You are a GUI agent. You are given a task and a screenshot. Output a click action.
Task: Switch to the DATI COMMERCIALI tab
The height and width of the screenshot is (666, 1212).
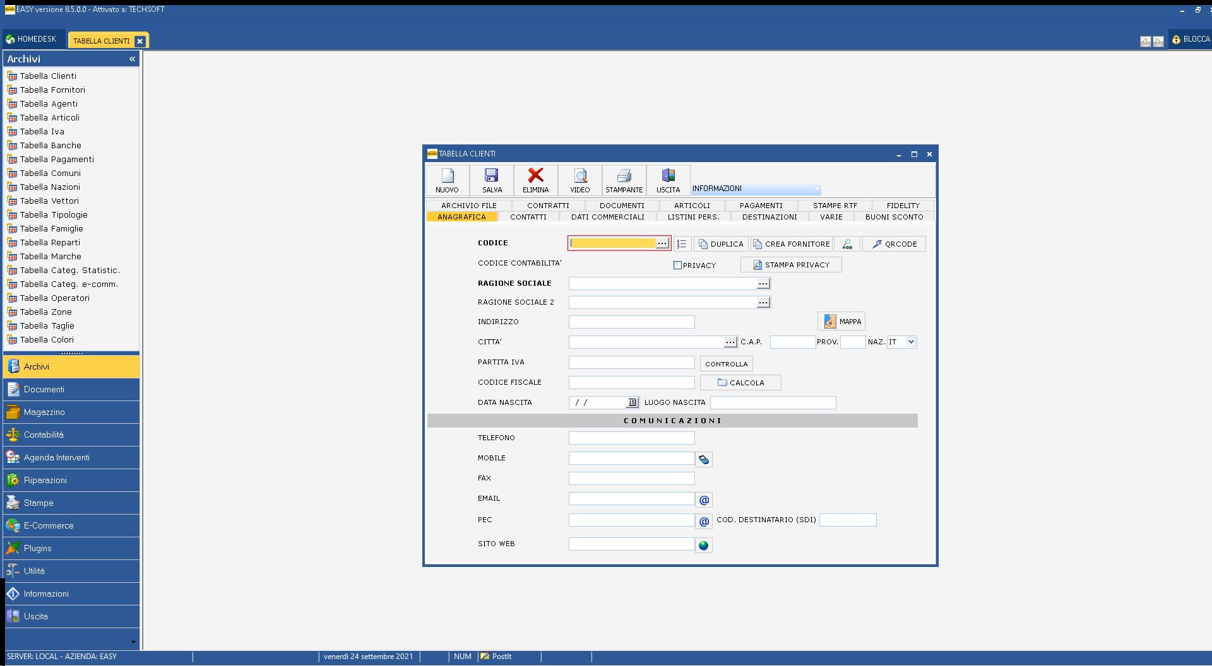point(607,217)
